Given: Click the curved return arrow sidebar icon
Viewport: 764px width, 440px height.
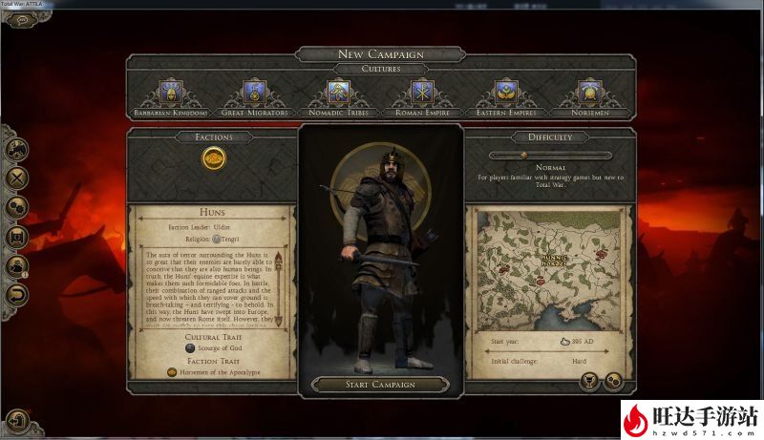Looking at the screenshot, I should (x=17, y=296).
